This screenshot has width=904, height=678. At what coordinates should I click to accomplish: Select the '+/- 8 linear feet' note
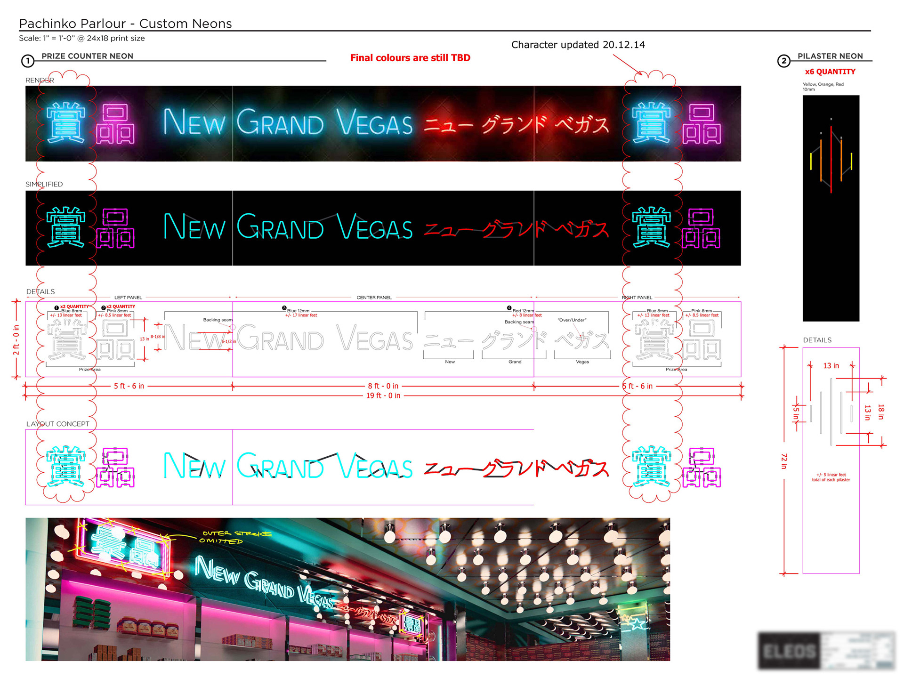(x=527, y=315)
